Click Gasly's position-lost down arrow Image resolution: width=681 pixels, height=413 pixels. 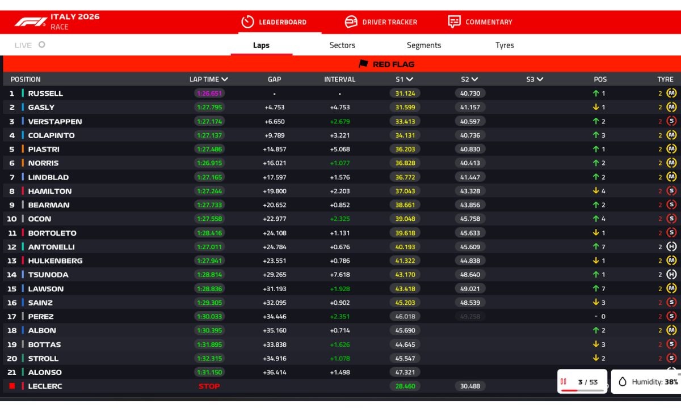pos(596,107)
